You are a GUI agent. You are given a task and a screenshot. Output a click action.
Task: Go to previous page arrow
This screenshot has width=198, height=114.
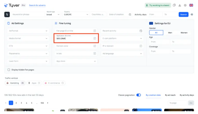pyautogui.click(x=6, y=103)
